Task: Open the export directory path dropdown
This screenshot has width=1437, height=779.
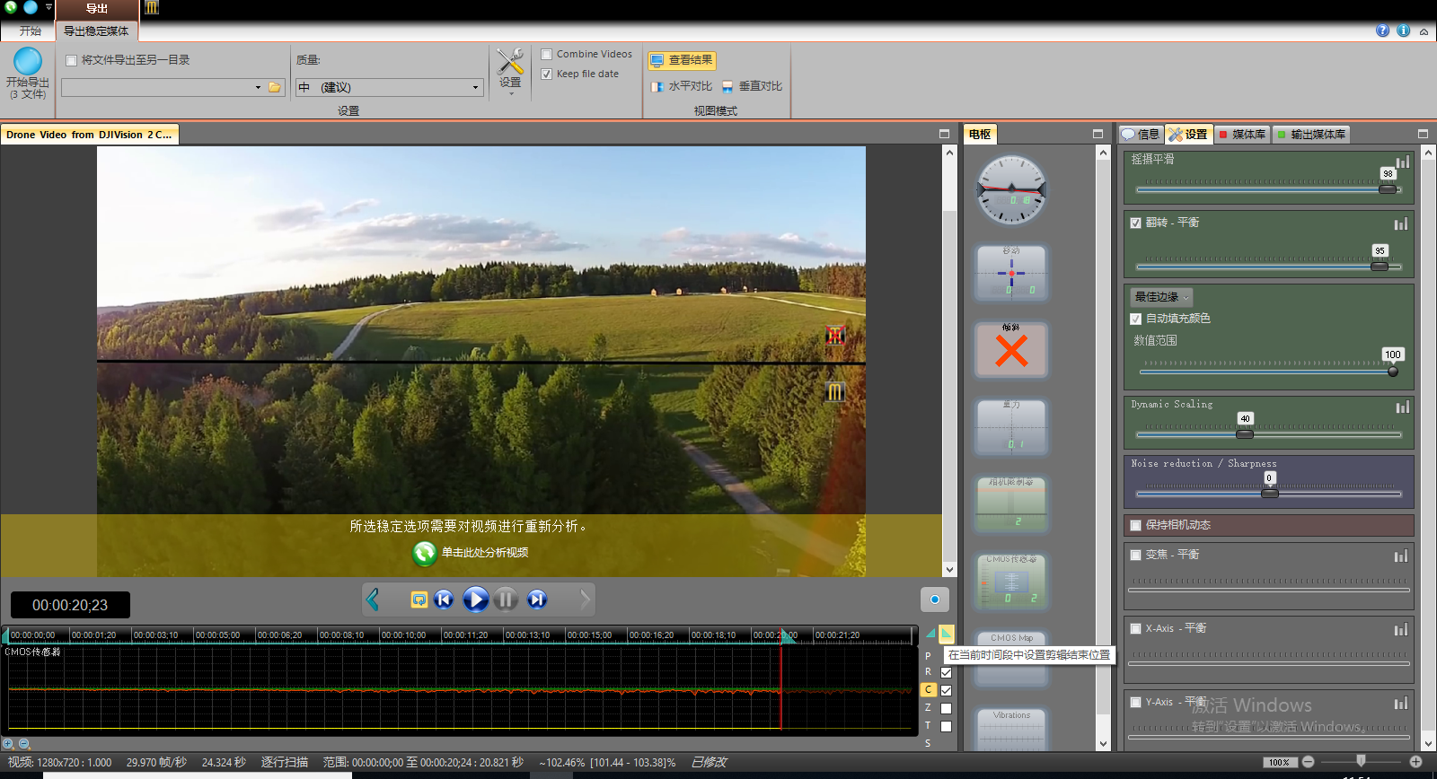Action: click(258, 87)
